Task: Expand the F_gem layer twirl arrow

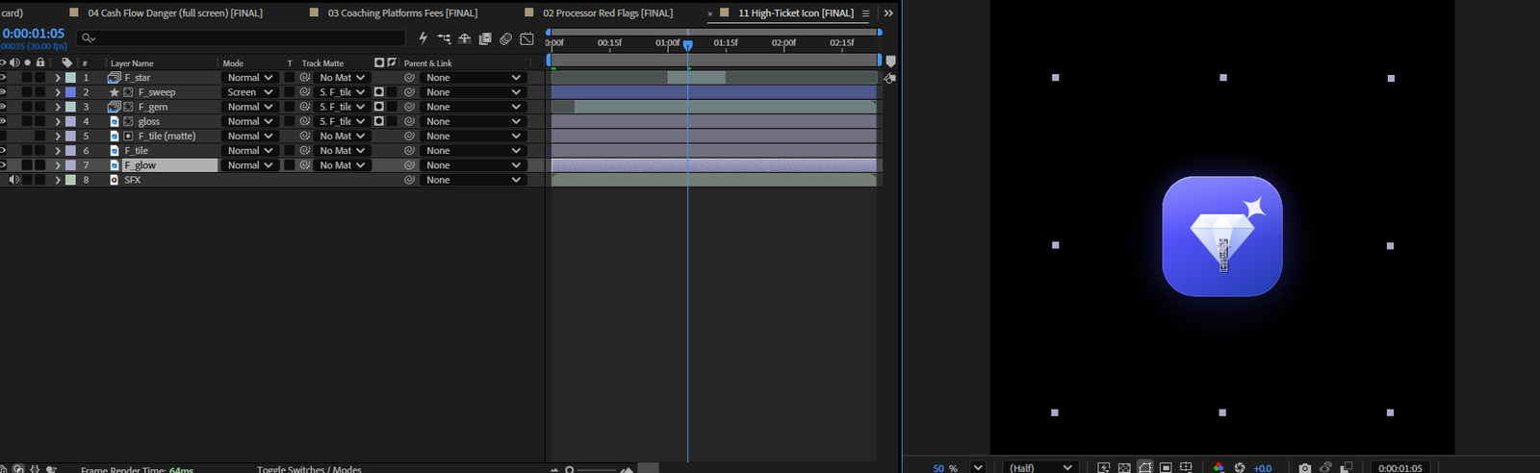Action: (58, 107)
